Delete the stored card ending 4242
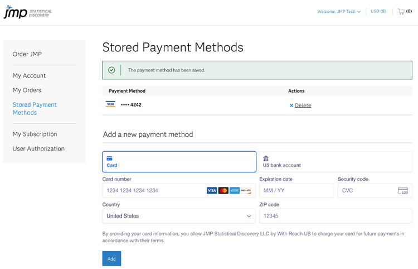Screen dimensions: 418x269 [303, 105]
